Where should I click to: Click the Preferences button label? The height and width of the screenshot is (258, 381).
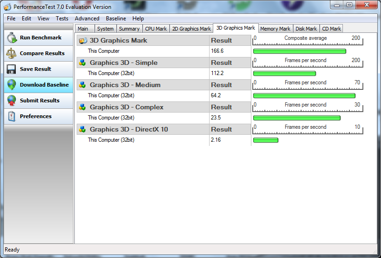click(36, 116)
